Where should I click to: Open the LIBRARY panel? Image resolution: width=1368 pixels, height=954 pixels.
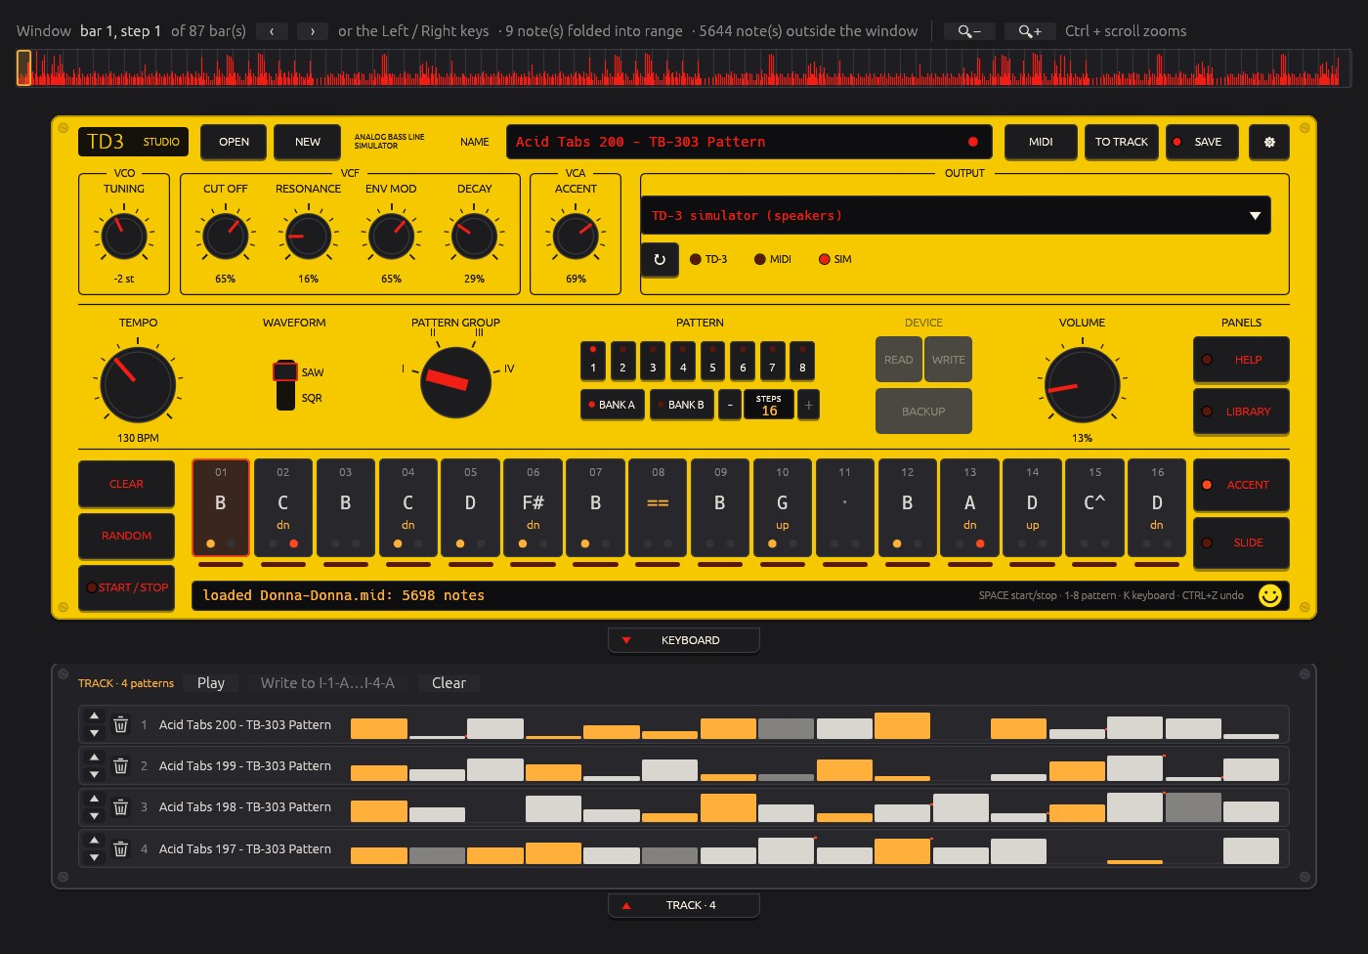[1241, 412]
